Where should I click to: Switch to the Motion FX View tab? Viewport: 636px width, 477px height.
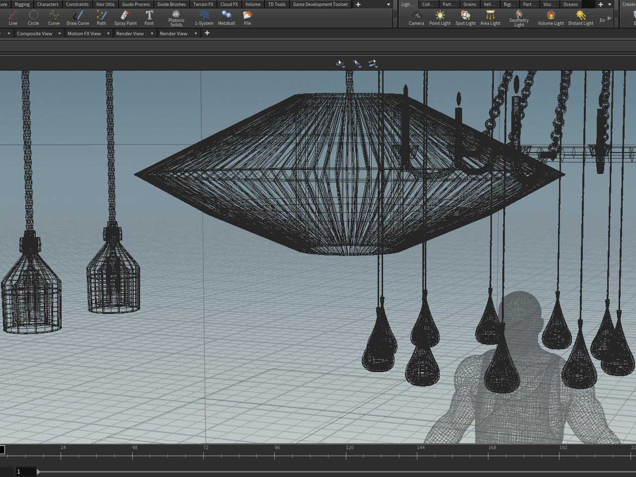[84, 33]
